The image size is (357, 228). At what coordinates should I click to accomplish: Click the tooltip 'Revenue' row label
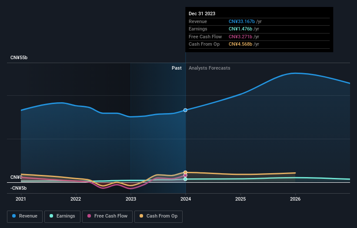[x=198, y=21]
